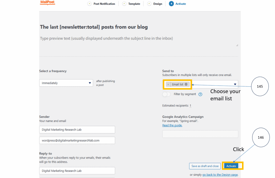The image size is (275, 178).
Task: Click Save as draft and close
Action: click(205, 166)
